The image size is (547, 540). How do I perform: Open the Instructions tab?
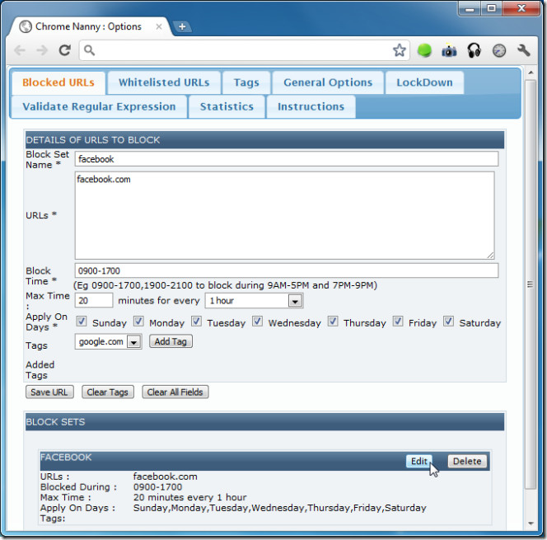[x=311, y=107]
